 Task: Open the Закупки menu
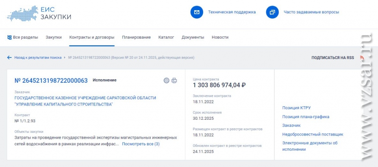click(54, 37)
